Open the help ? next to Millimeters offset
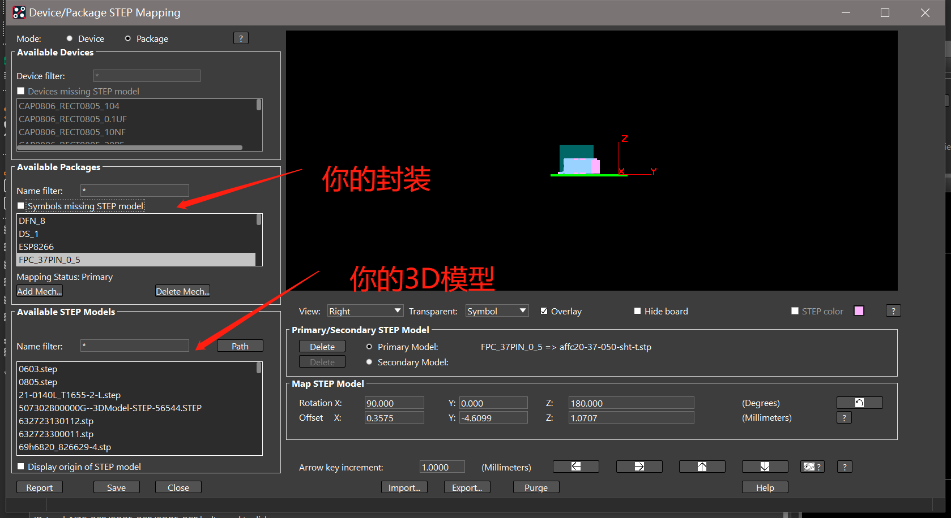The height and width of the screenshot is (518, 951). tap(844, 417)
